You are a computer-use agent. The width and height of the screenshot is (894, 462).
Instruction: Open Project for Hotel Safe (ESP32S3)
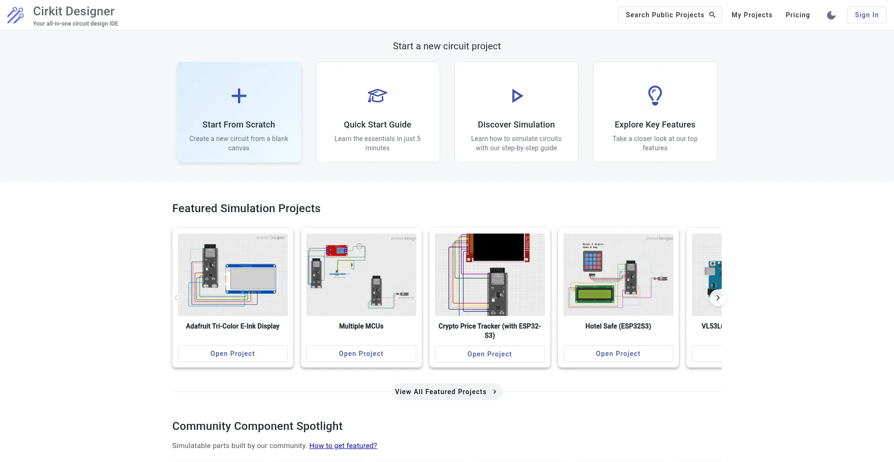click(618, 354)
